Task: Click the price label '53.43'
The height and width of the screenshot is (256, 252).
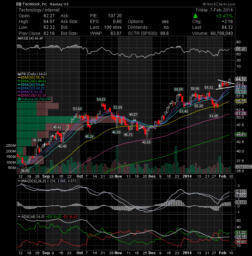Action: [x=183, y=111]
